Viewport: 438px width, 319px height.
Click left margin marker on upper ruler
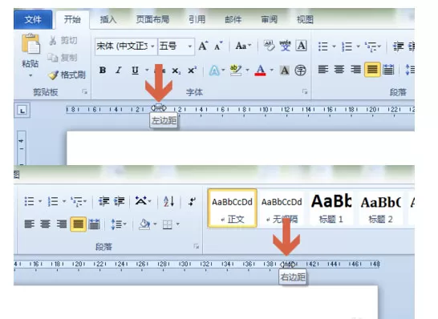(x=159, y=107)
